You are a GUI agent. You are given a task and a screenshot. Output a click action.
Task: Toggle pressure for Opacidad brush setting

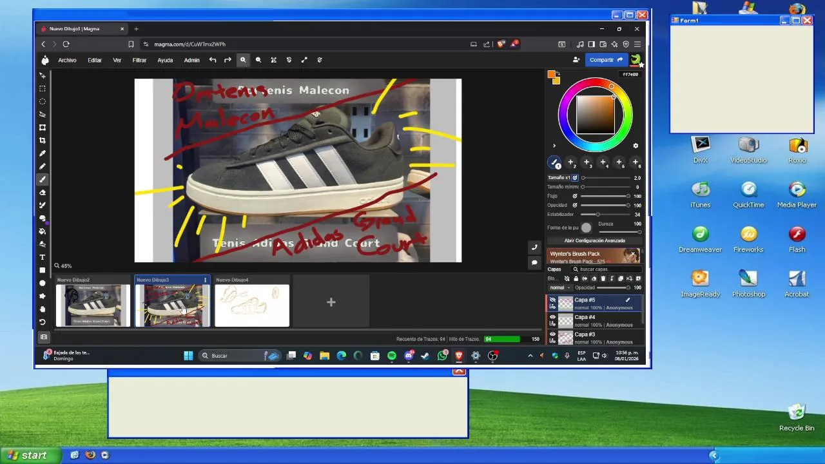(x=575, y=205)
